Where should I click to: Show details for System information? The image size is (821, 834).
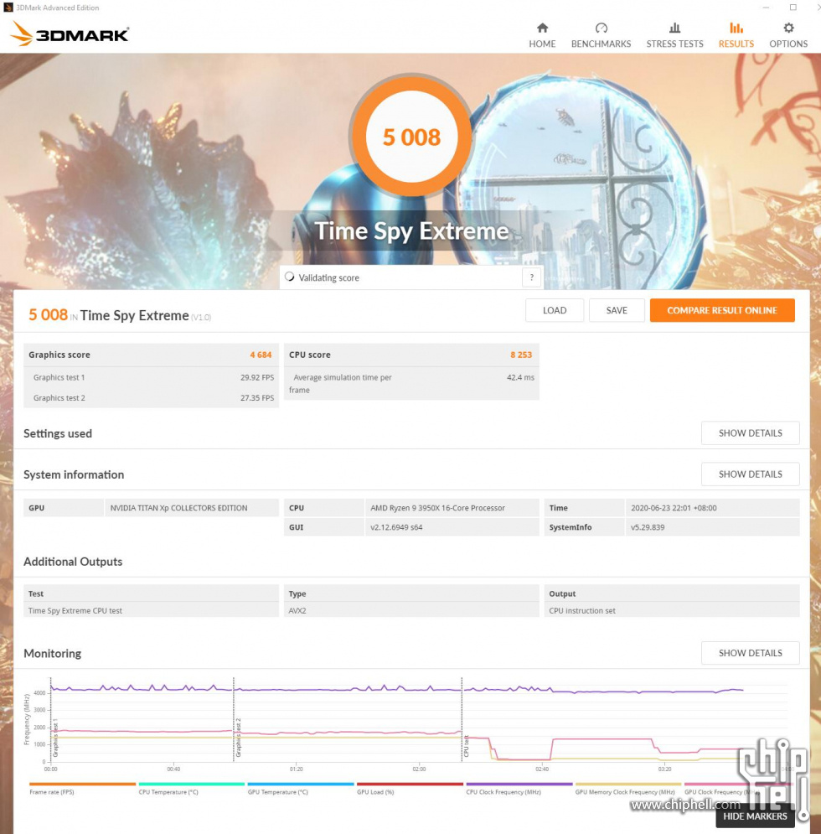click(x=751, y=474)
